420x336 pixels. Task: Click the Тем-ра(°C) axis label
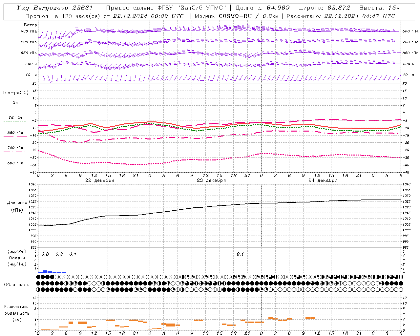coord(15,93)
